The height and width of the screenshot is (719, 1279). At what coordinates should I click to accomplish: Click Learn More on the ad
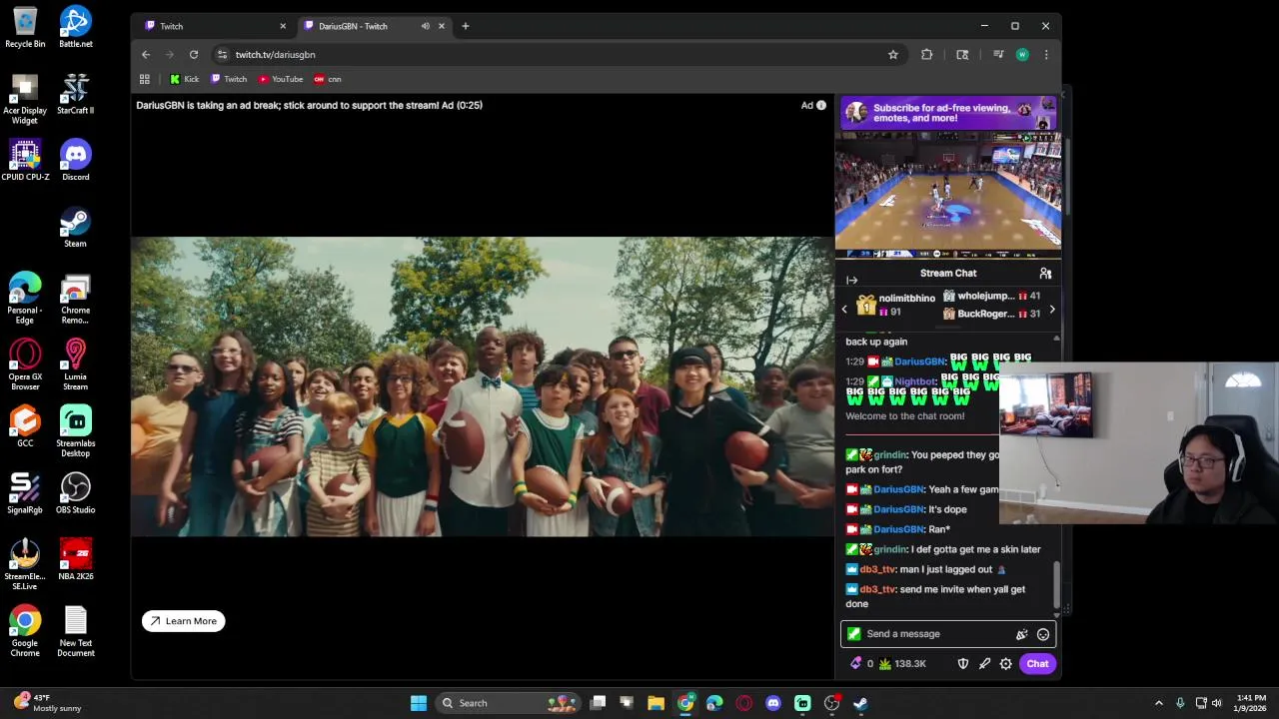point(184,621)
